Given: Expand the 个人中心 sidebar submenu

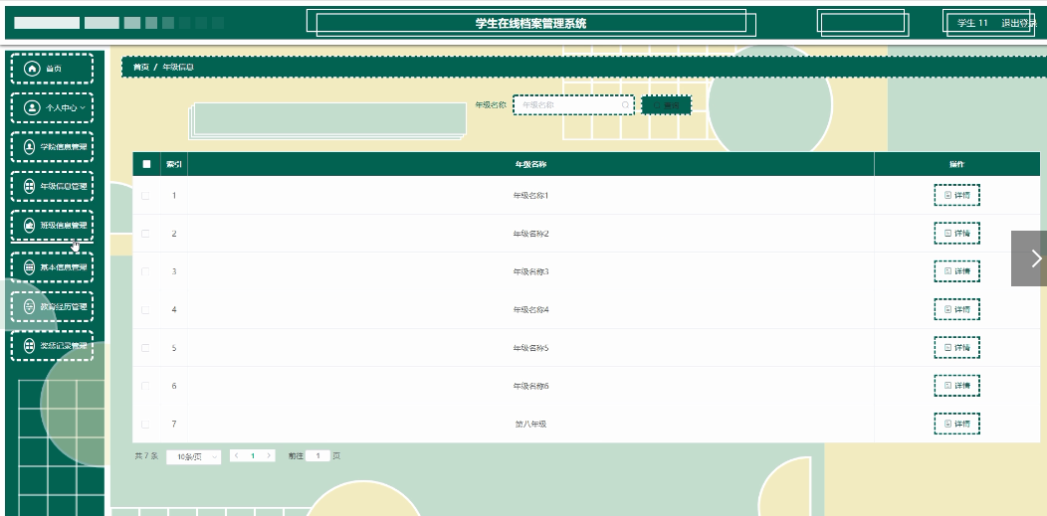Looking at the screenshot, I should [52, 107].
